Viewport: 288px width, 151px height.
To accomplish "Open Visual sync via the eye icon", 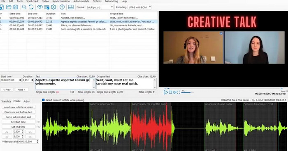I will click(x=39, y=7).
